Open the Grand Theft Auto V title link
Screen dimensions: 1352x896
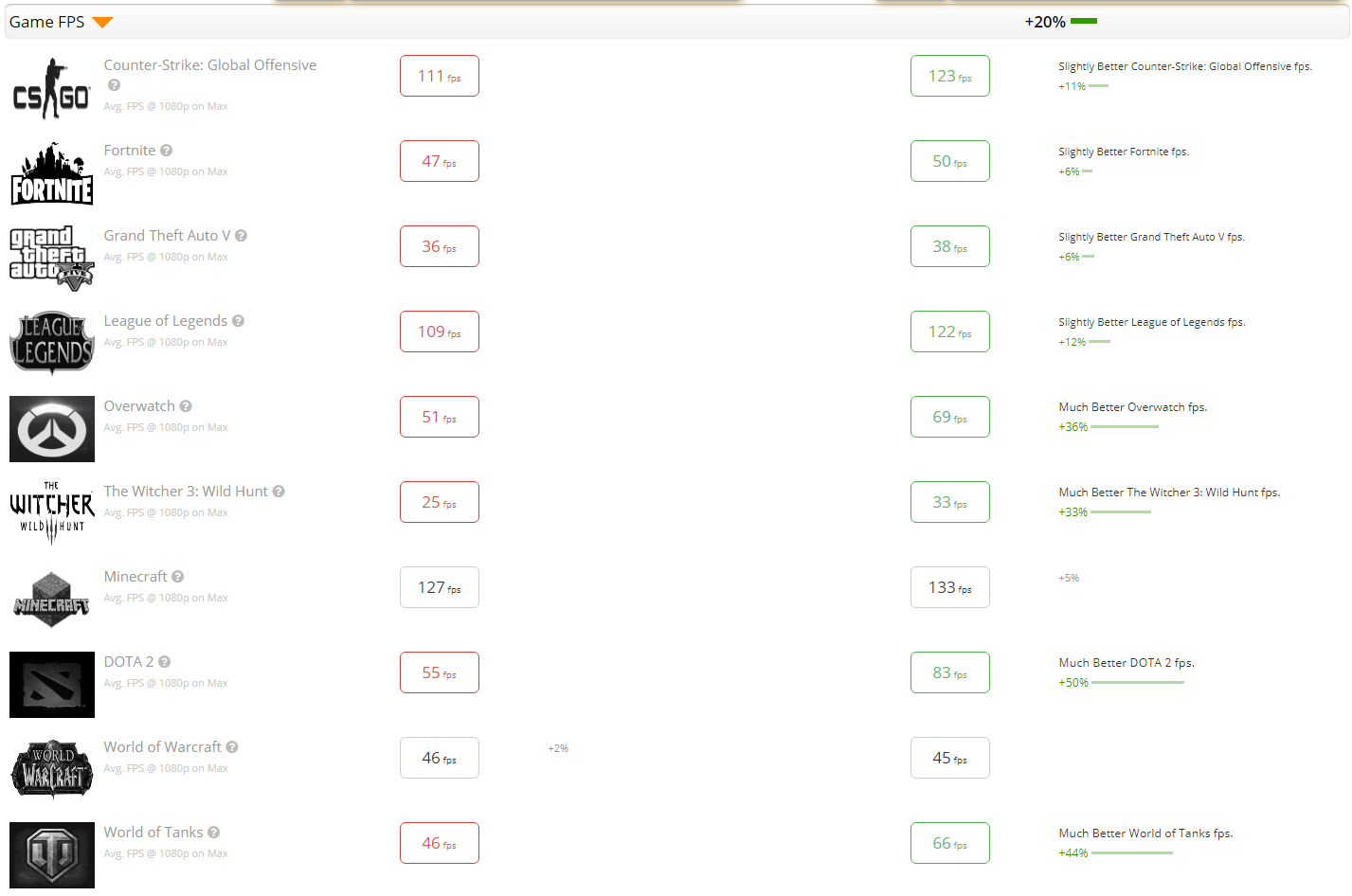pyautogui.click(x=167, y=236)
